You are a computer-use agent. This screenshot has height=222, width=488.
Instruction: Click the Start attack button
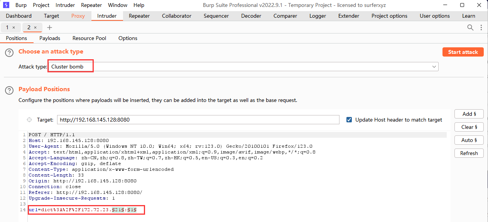tap(463, 52)
